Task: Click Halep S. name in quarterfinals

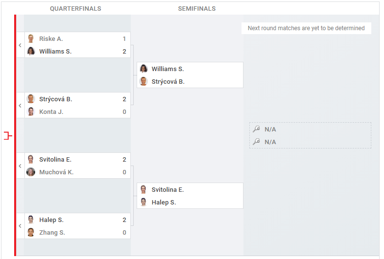Action: pos(51,220)
